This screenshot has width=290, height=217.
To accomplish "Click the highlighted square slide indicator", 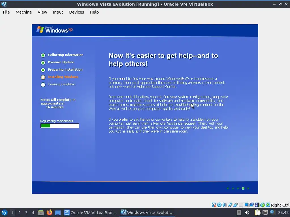I will click(243, 188).
